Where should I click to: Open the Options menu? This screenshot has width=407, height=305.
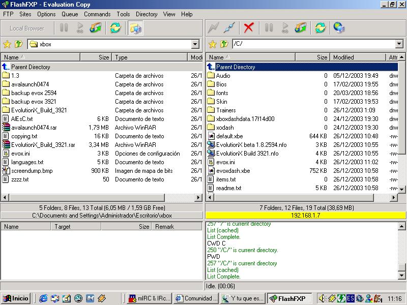pos(46,14)
